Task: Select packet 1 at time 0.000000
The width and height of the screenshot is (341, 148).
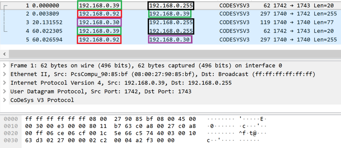Action: pos(46,5)
